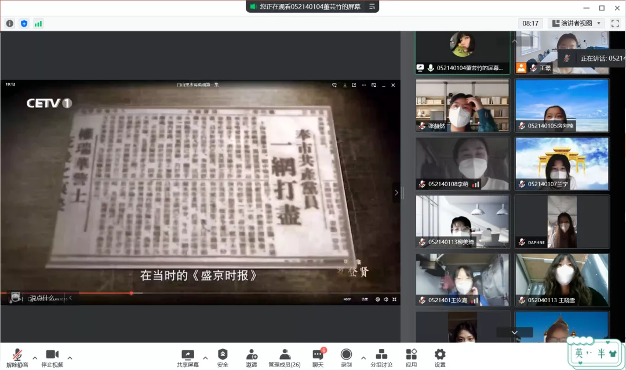Click the 08:17 meeting timer

pos(530,23)
